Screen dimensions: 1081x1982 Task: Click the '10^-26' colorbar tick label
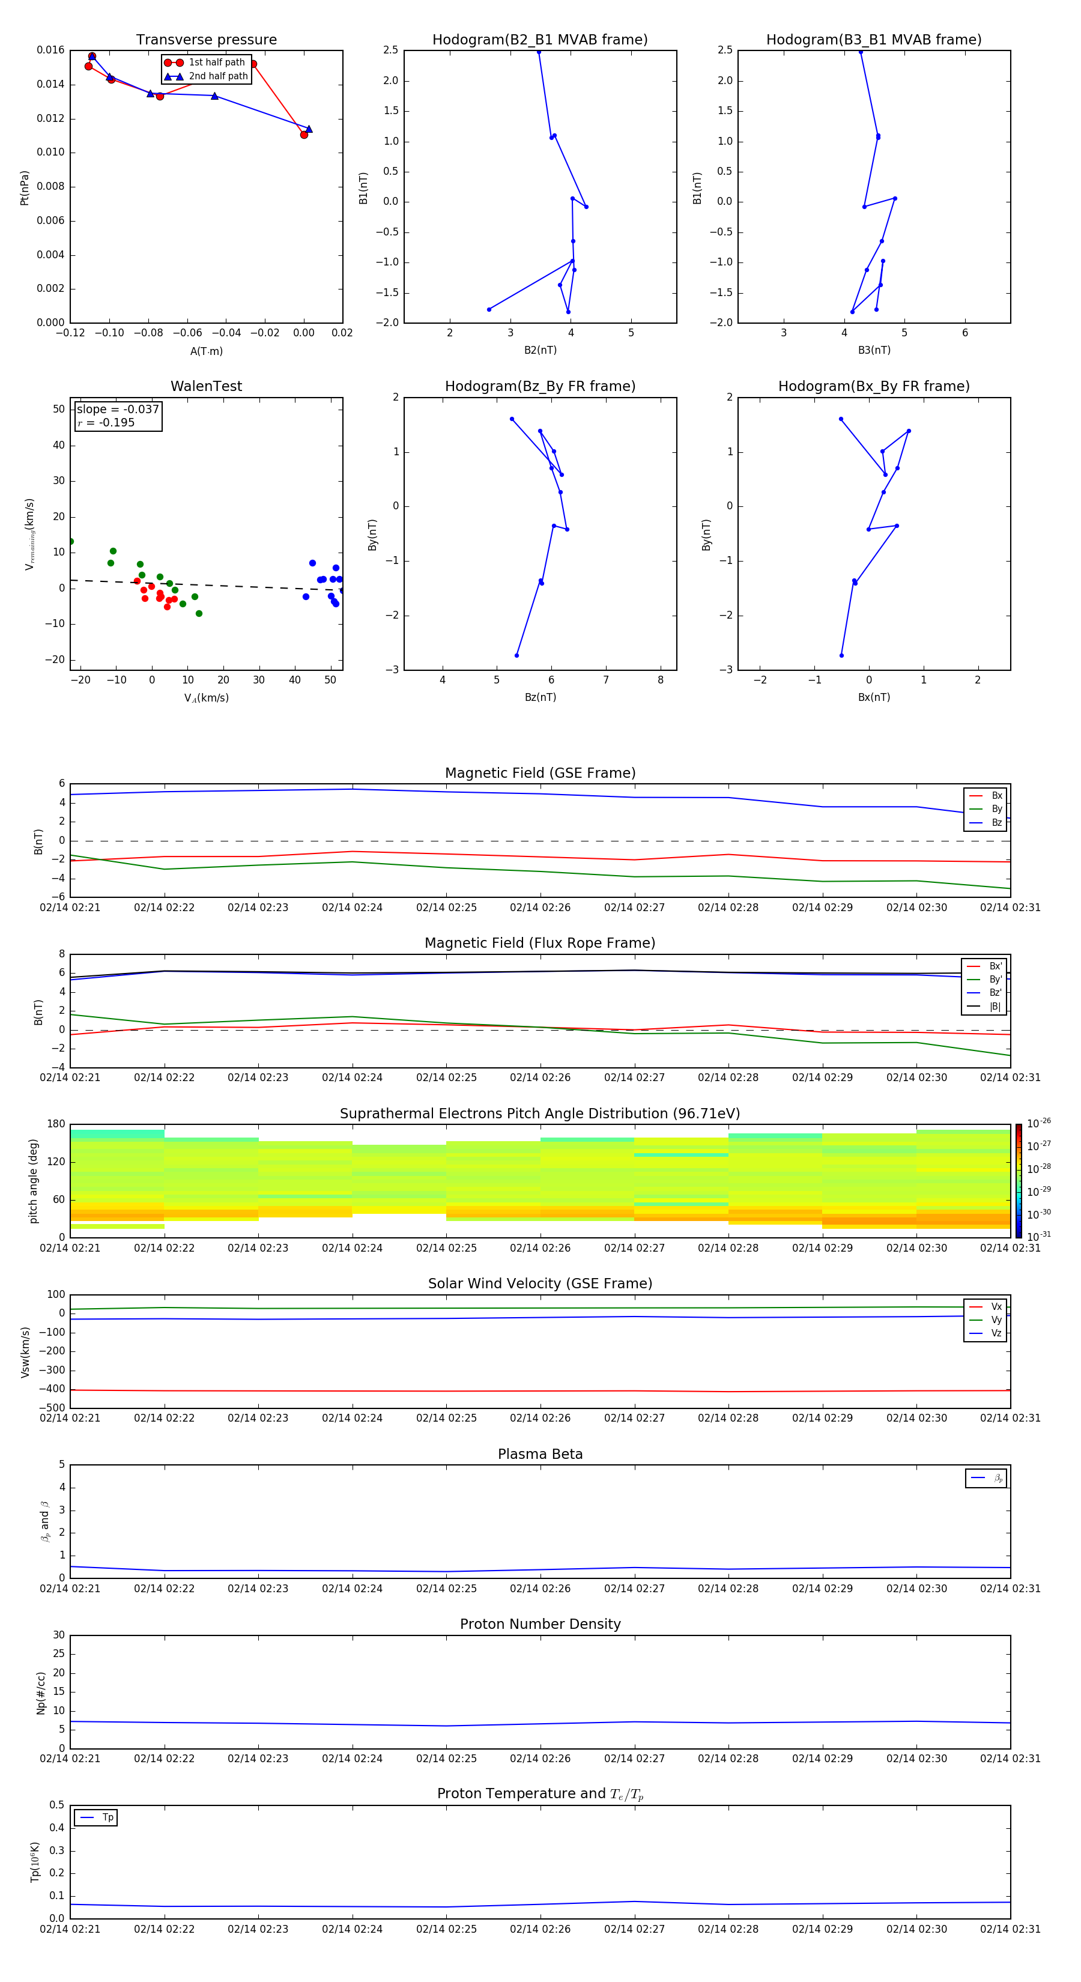(1039, 1123)
